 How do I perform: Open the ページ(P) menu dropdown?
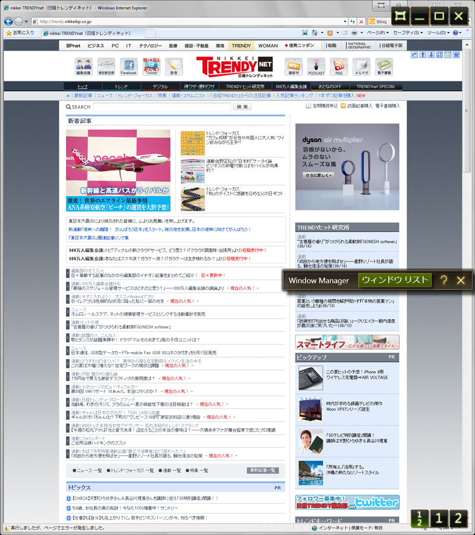tap(378, 33)
